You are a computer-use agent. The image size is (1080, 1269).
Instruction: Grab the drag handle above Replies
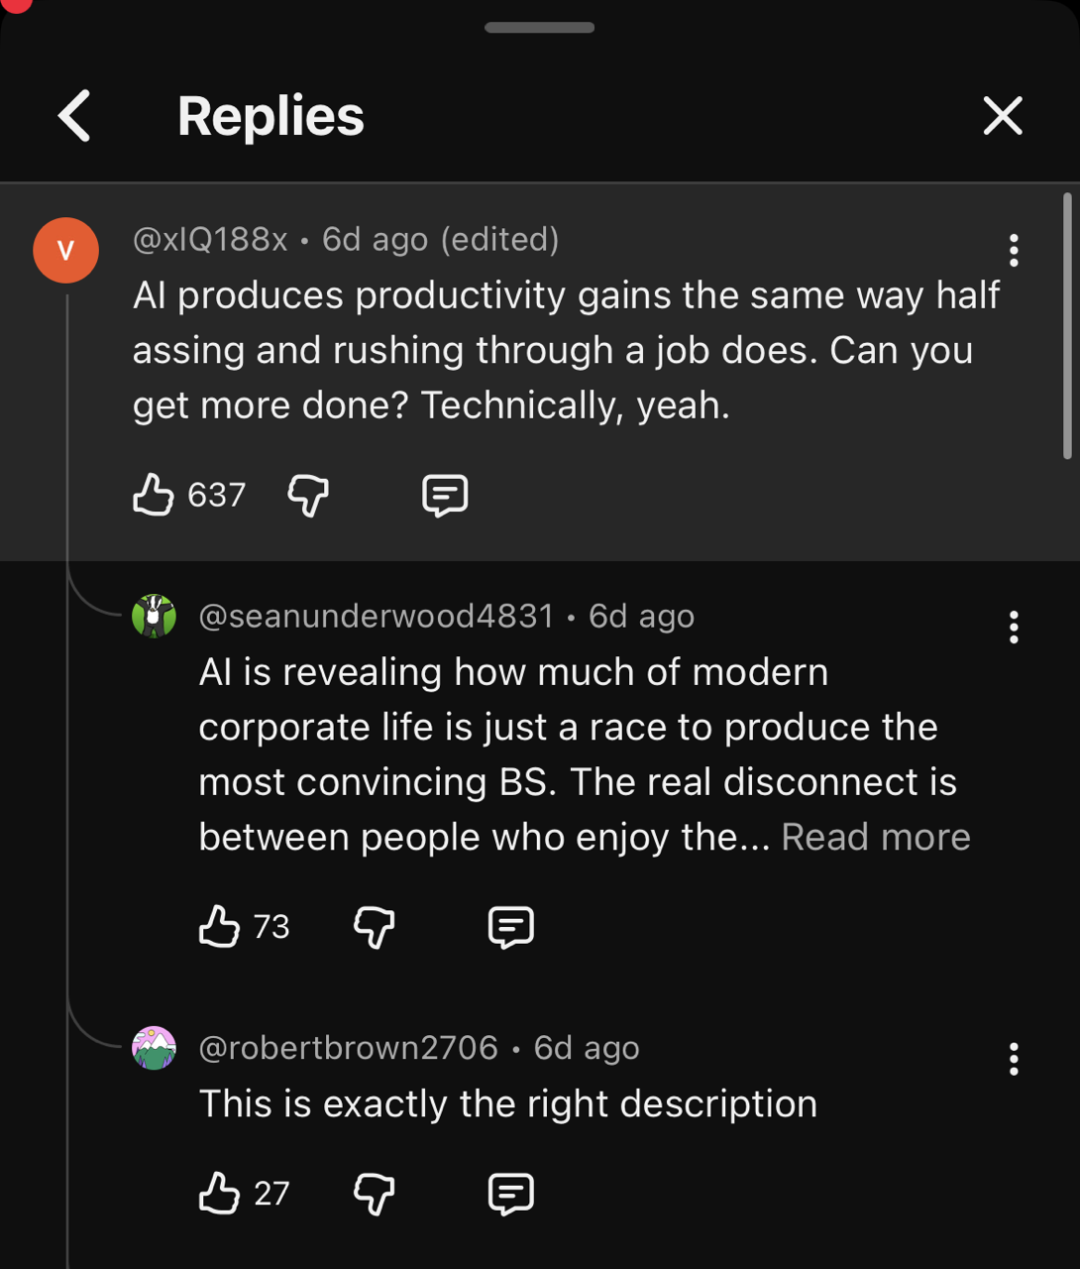(539, 28)
